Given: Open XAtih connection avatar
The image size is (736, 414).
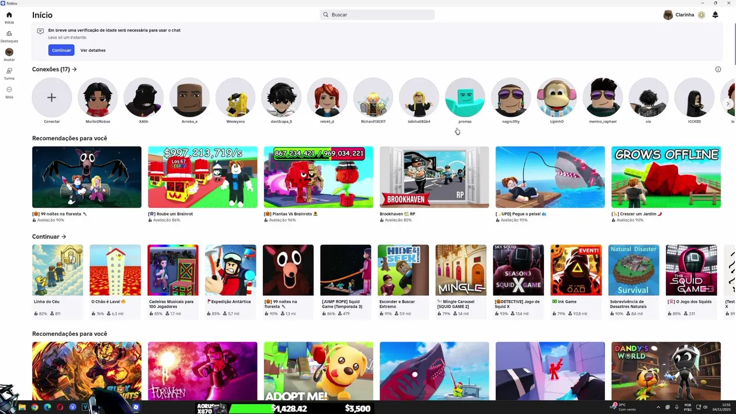Looking at the screenshot, I should click(x=144, y=98).
